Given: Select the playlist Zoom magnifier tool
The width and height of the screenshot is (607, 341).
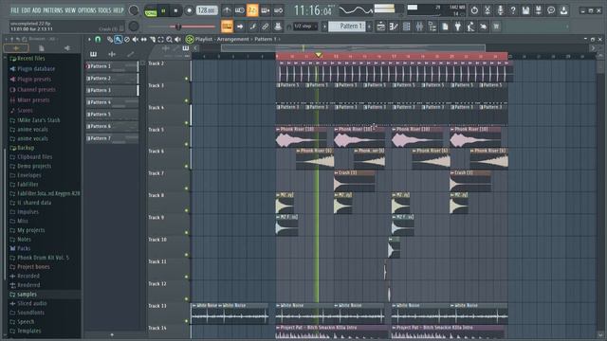Looking at the screenshot, I should pyautogui.click(x=169, y=40).
